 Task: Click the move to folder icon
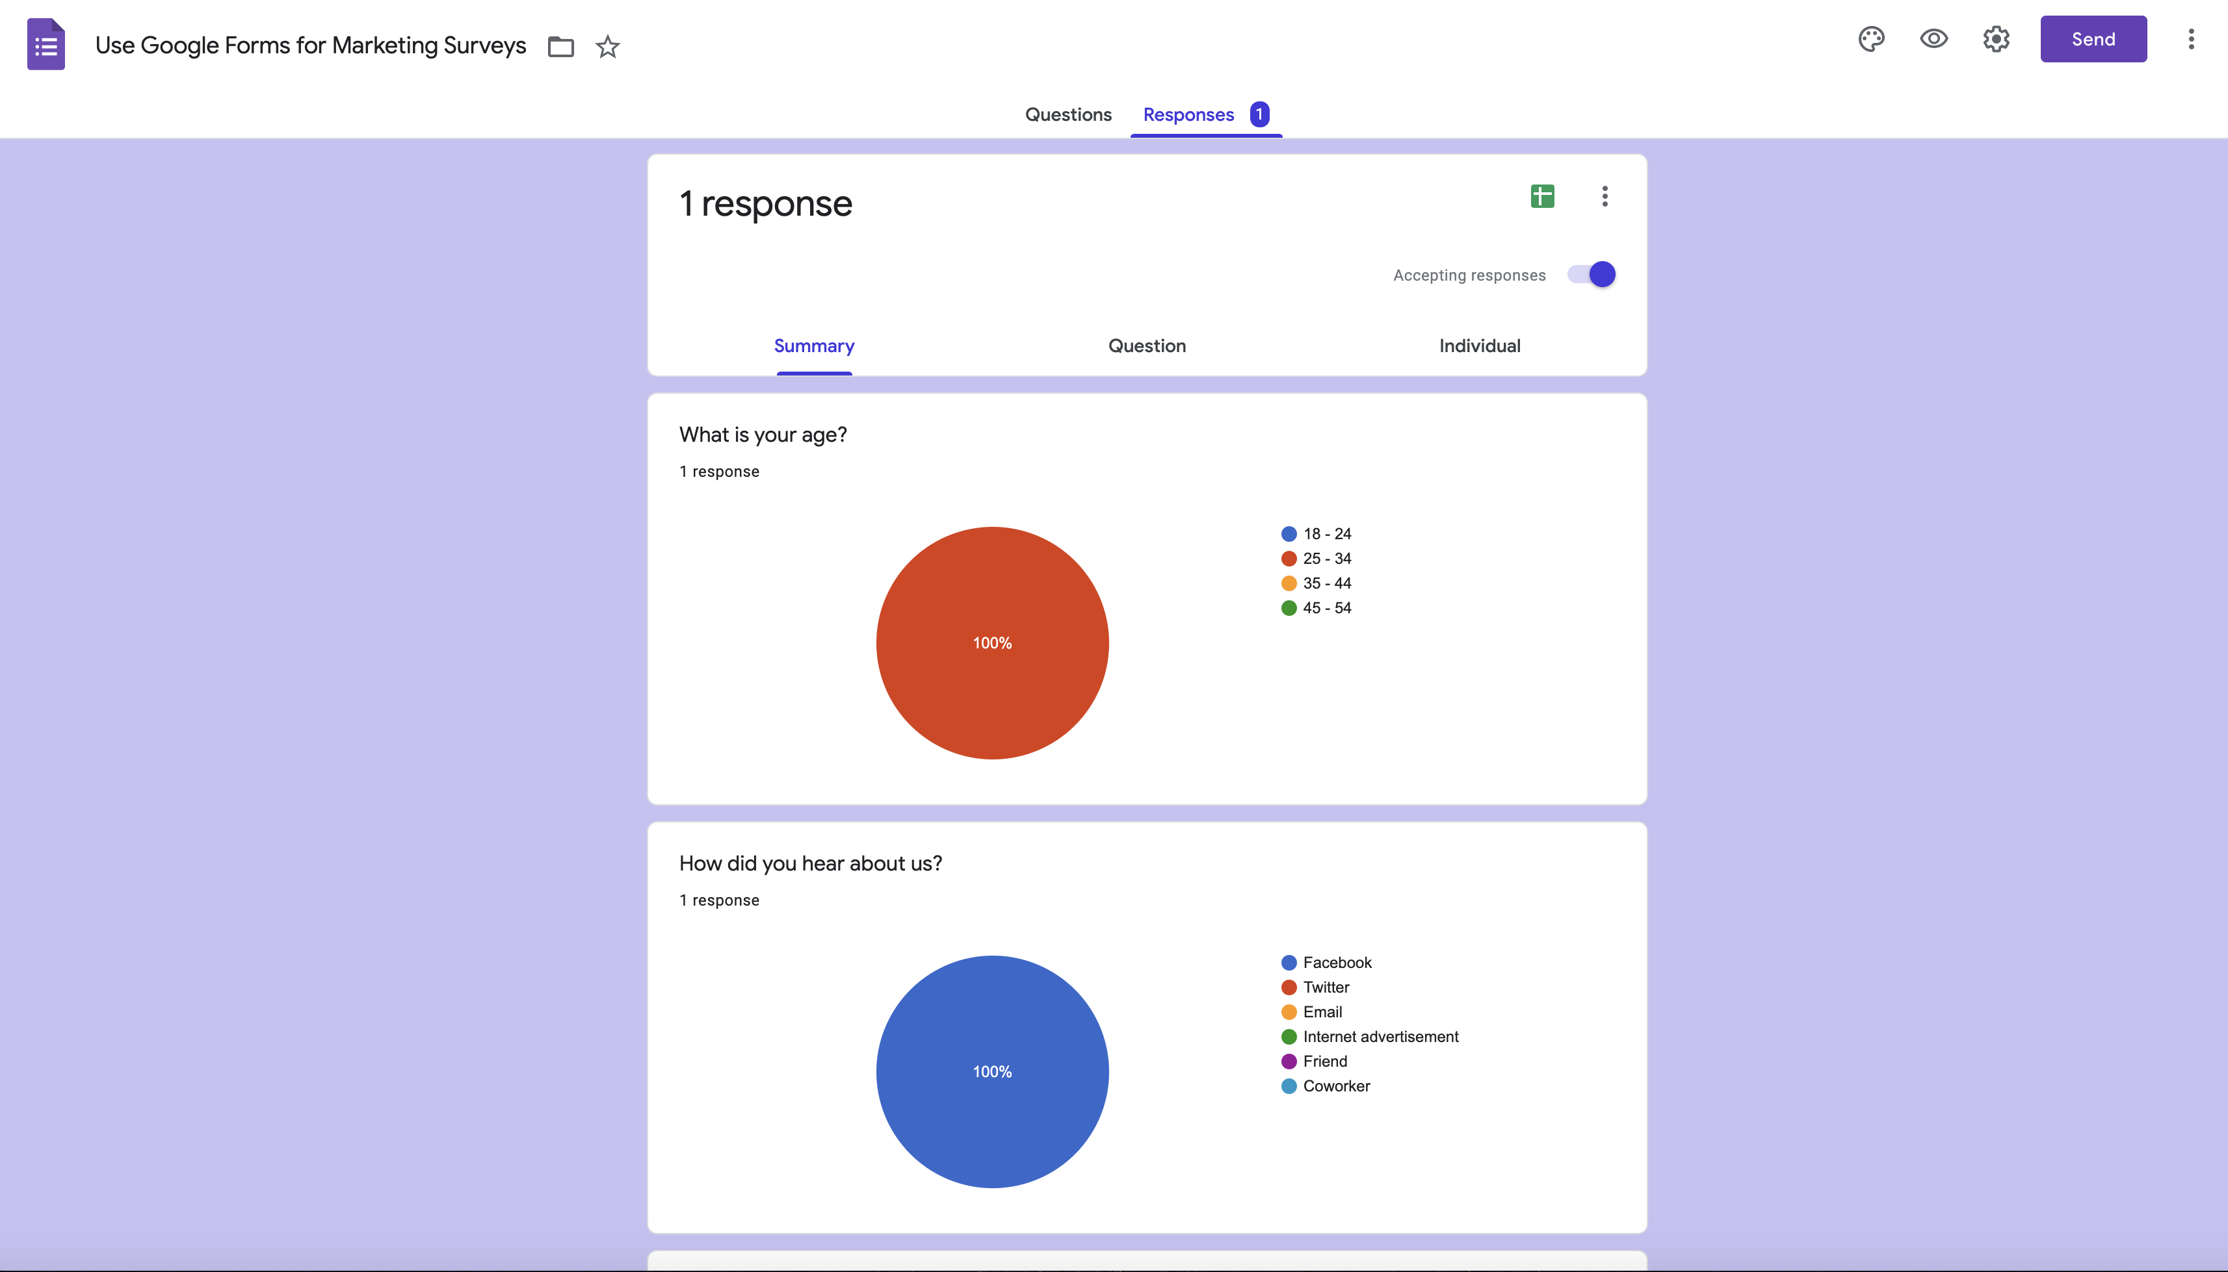pyautogui.click(x=560, y=46)
